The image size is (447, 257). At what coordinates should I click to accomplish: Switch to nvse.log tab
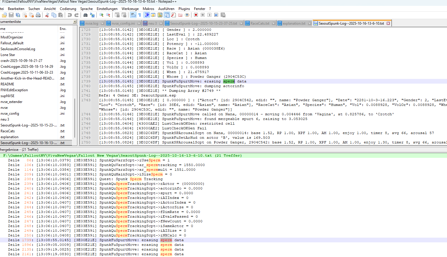pyautogui.click(x=92, y=23)
